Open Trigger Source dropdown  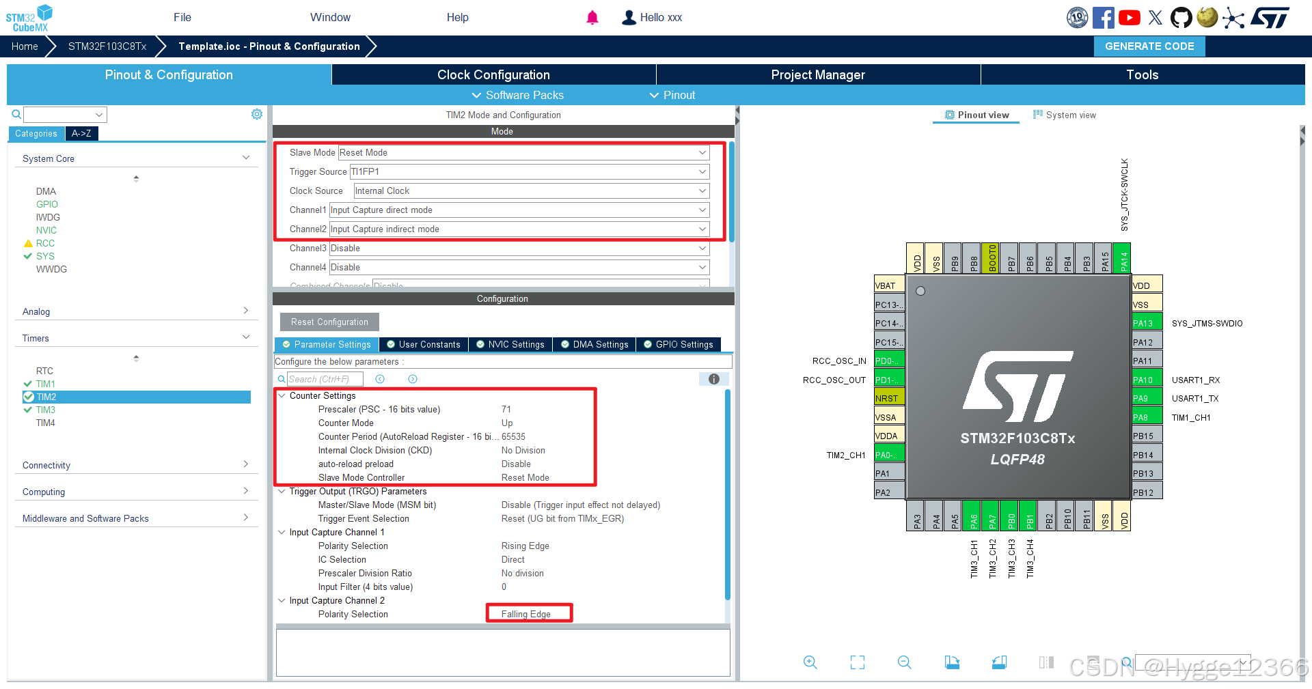click(530, 171)
